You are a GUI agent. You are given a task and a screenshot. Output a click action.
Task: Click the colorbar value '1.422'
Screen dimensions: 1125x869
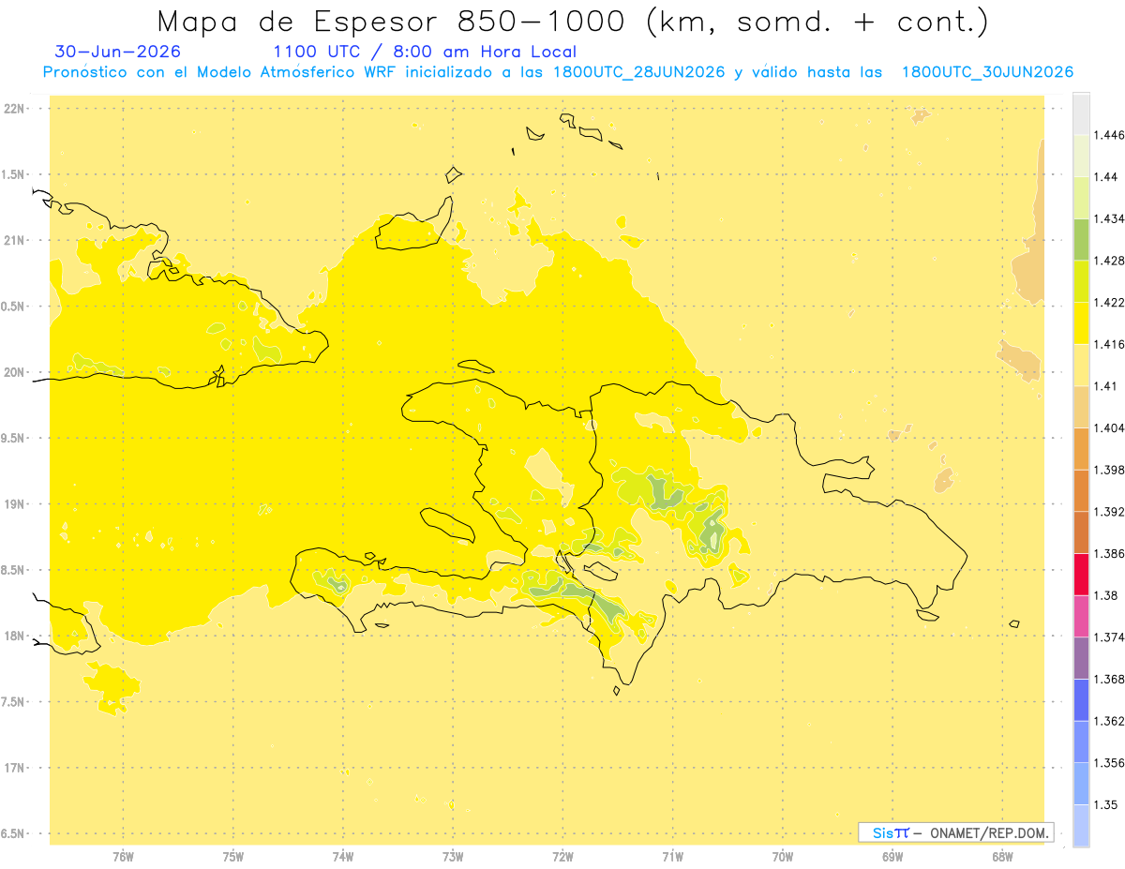(1110, 303)
